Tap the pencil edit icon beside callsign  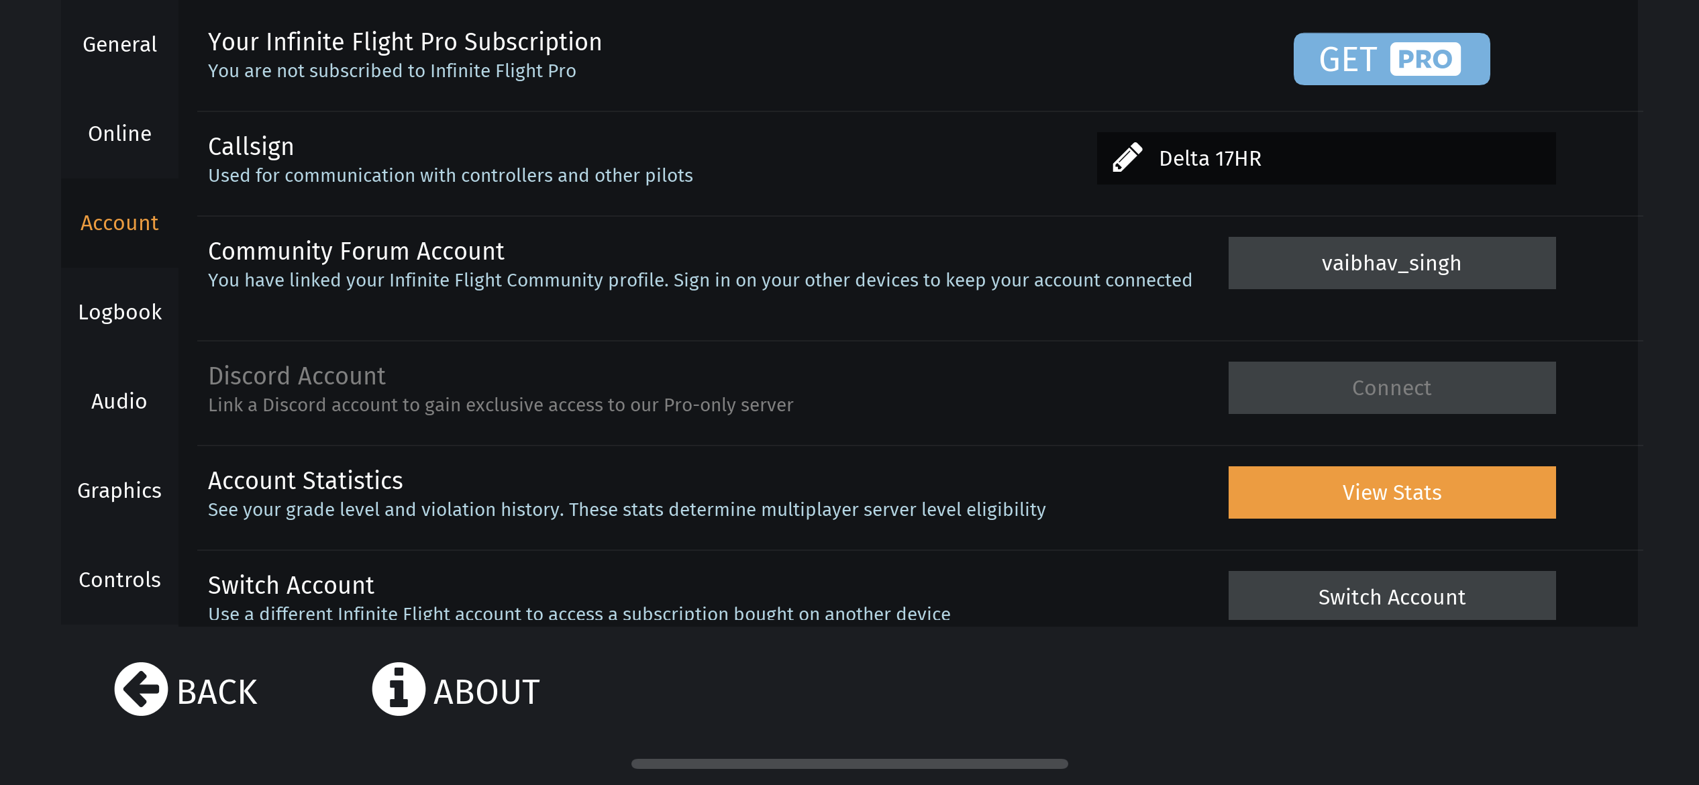pyautogui.click(x=1127, y=158)
